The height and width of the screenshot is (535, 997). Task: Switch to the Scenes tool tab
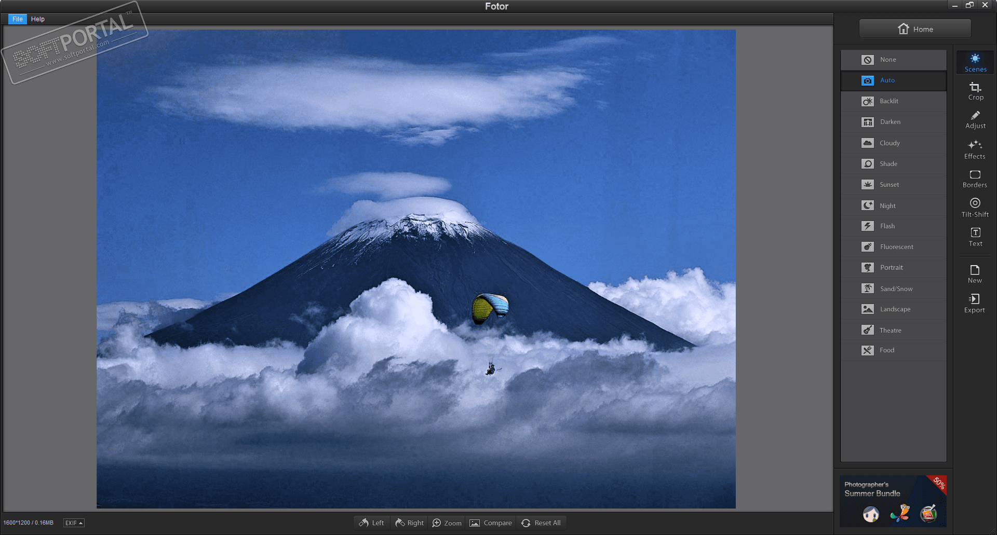click(975, 62)
